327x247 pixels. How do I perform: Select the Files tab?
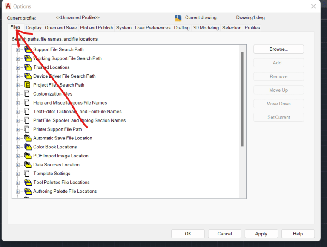click(15, 27)
